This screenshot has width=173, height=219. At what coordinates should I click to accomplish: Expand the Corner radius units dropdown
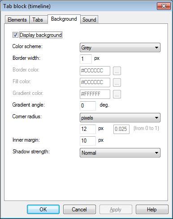[120, 118]
